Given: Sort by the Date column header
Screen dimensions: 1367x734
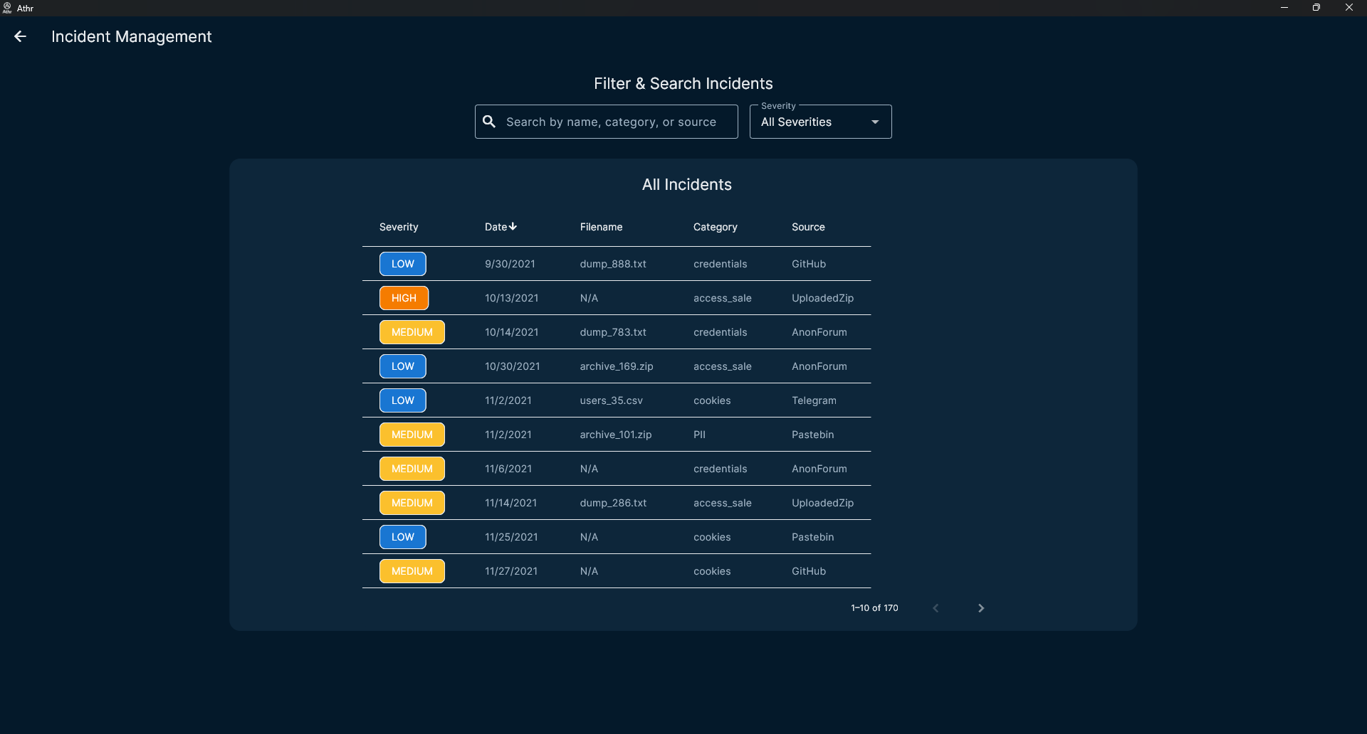Looking at the screenshot, I should tap(501, 227).
